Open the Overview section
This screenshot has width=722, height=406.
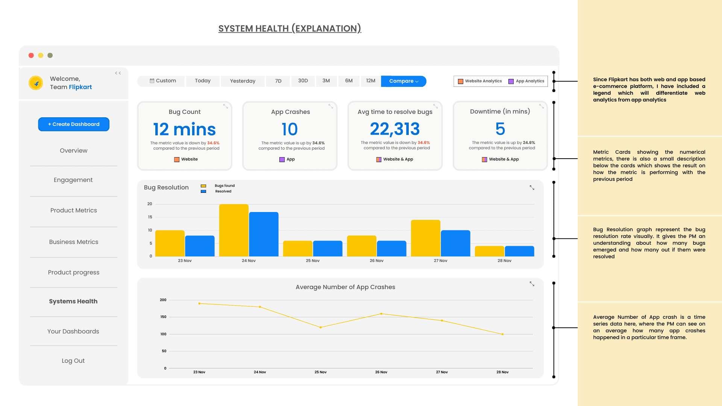click(x=74, y=151)
